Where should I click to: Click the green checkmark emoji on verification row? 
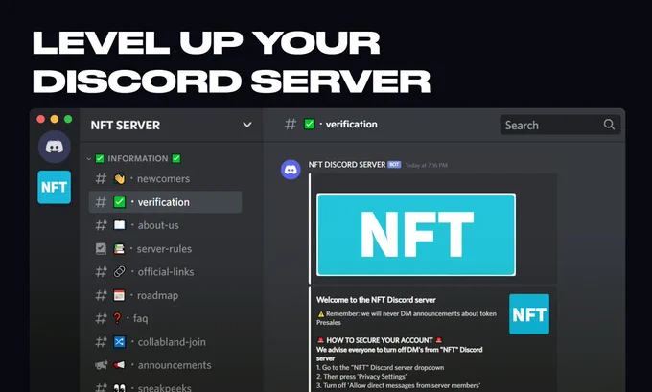point(119,202)
